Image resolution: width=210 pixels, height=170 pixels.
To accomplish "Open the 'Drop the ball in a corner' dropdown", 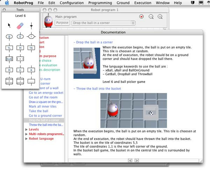I will 103,23.
